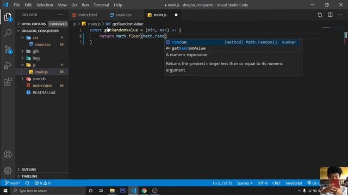Viewport: 348px width, 195px height.
Task: Open main.css in the file tree
Action: 42,44
